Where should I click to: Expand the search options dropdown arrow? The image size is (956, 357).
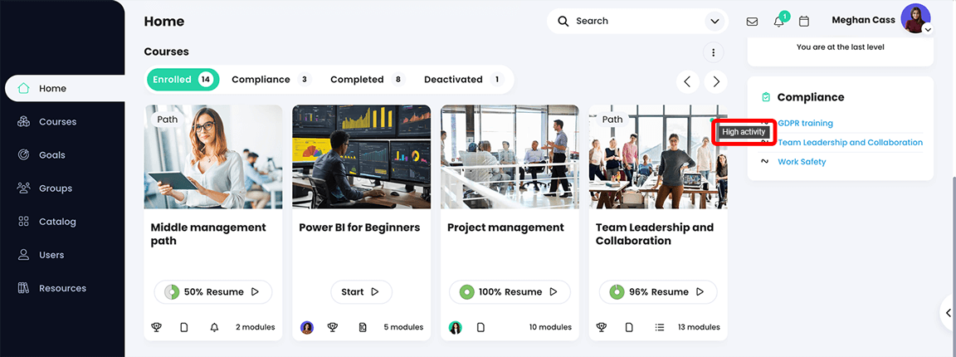click(x=714, y=22)
